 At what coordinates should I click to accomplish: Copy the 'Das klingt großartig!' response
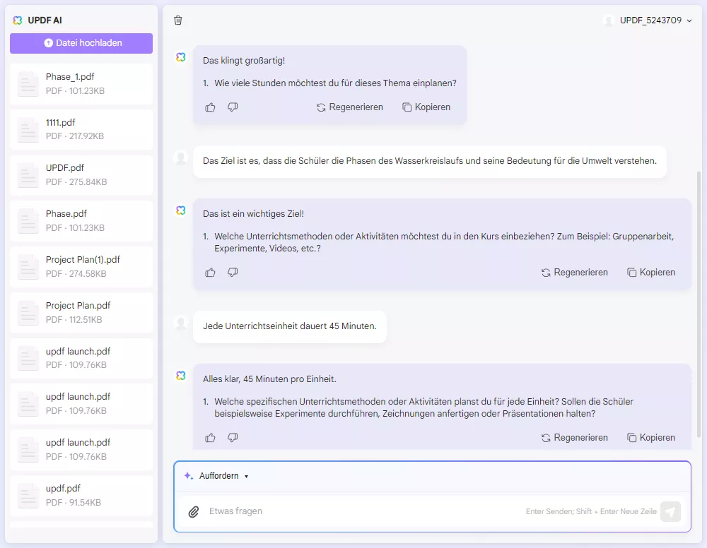click(426, 107)
